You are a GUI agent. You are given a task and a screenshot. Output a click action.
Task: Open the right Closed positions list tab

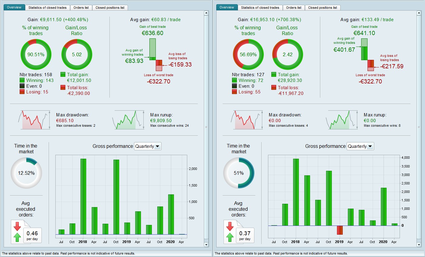(322, 8)
